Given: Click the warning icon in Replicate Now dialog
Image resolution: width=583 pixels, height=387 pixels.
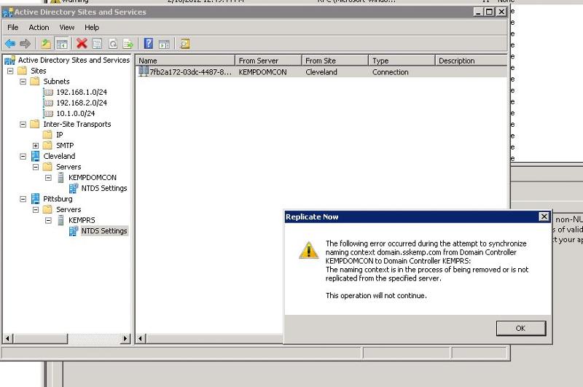Looking at the screenshot, I should [308, 250].
